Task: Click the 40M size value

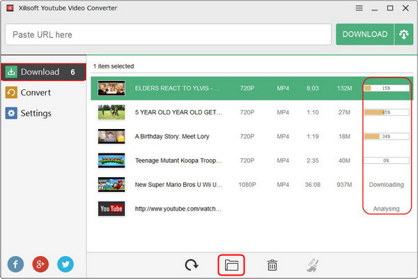Action: (344, 160)
